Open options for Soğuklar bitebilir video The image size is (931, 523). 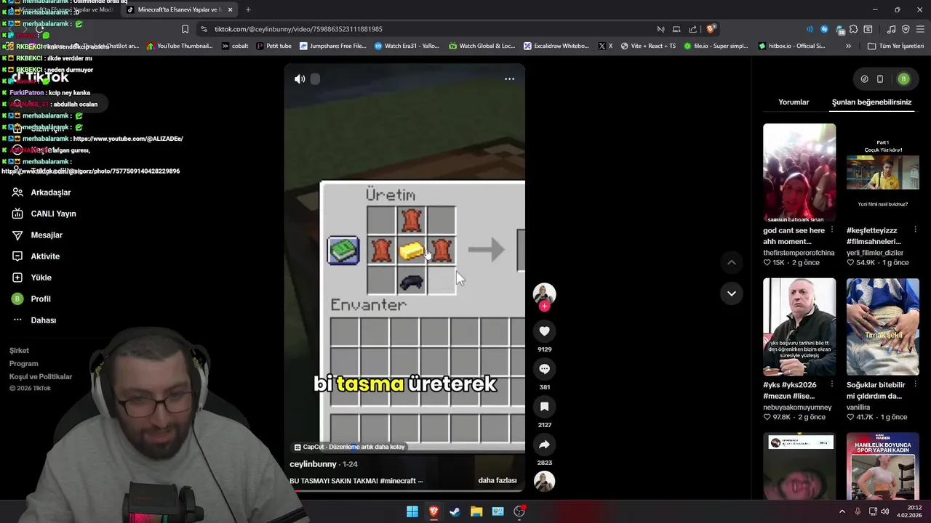(915, 384)
